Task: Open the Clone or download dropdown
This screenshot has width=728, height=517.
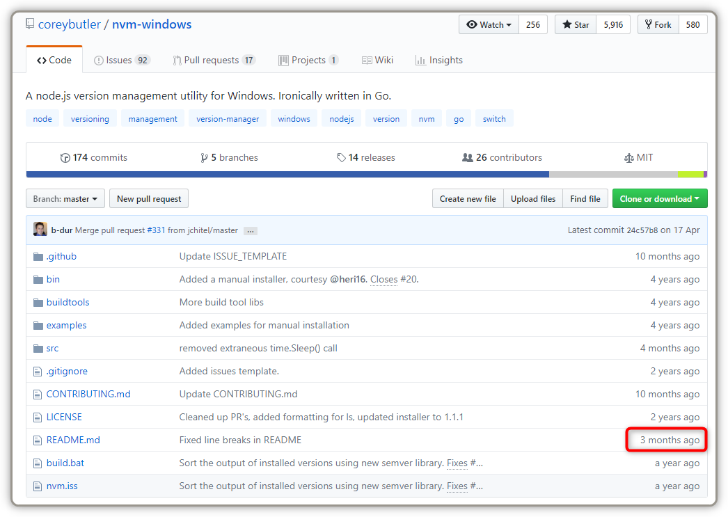Action: pos(660,198)
